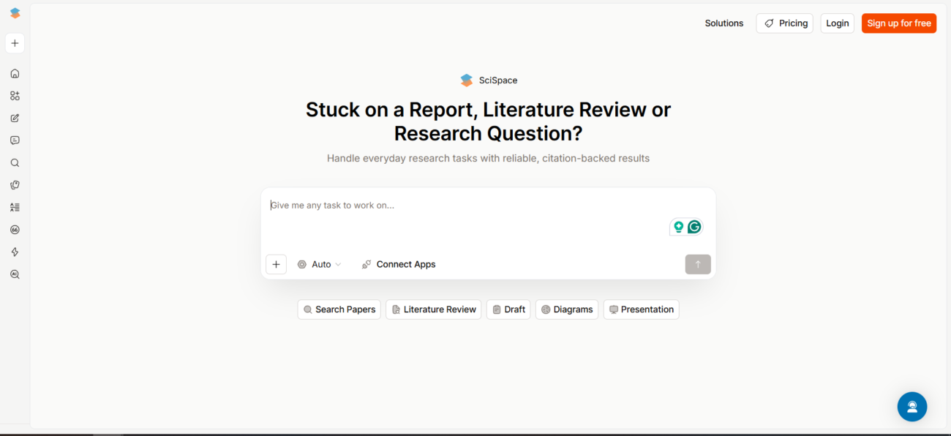Open the Pricing page

784,23
